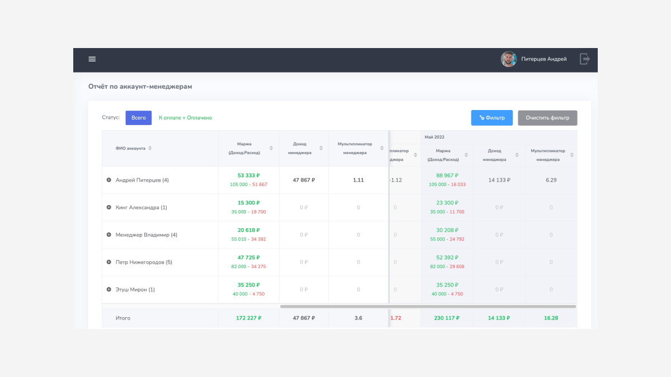Click the horizontal table scrollbar
671x377 pixels.
click(x=428, y=306)
